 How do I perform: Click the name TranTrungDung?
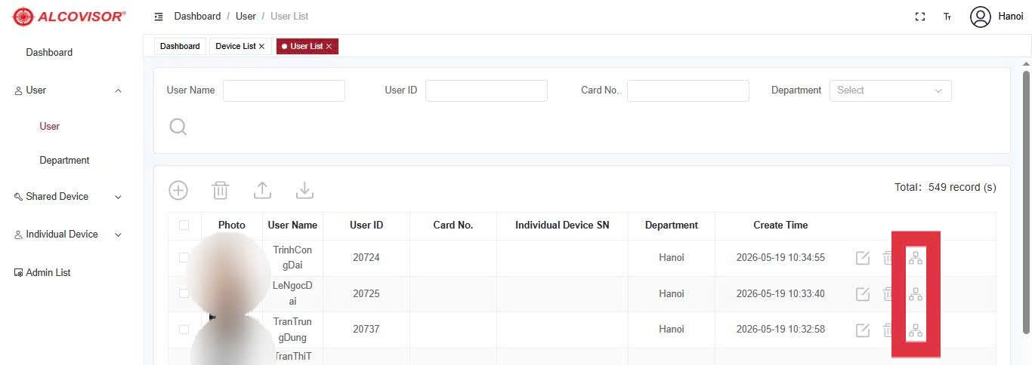pyautogui.click(x=292, y=330)
